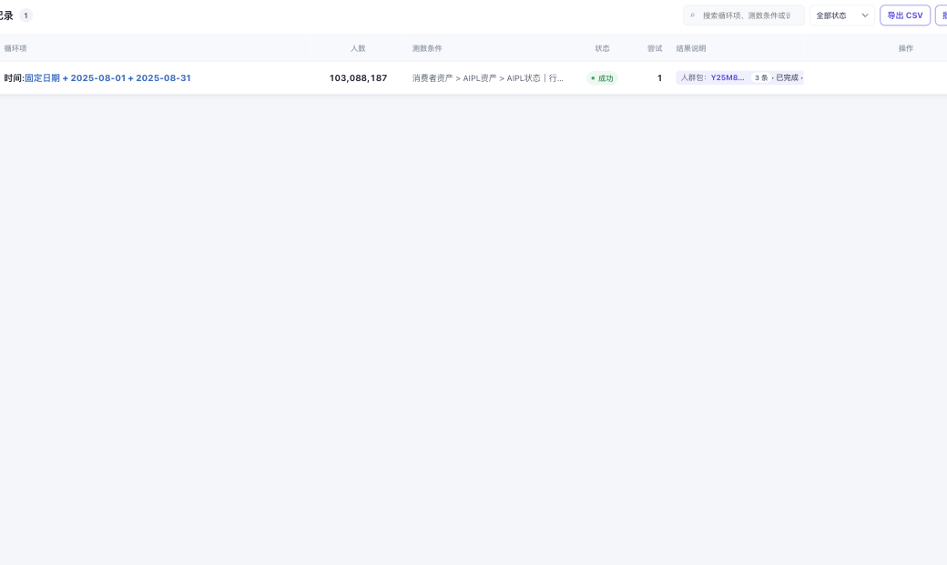
Task: Click the 状态 column header
Action: click(602, 48)
